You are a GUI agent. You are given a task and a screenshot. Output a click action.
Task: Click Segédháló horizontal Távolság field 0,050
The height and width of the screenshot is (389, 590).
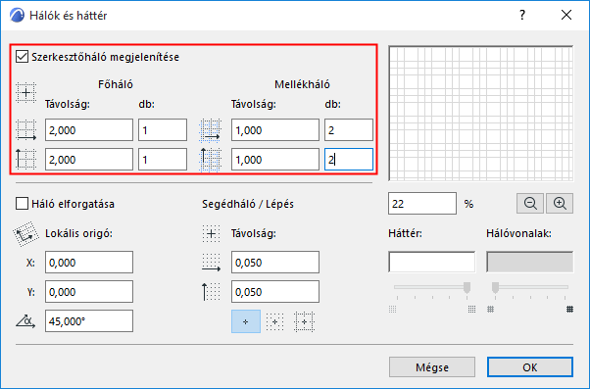coord(275,263)
